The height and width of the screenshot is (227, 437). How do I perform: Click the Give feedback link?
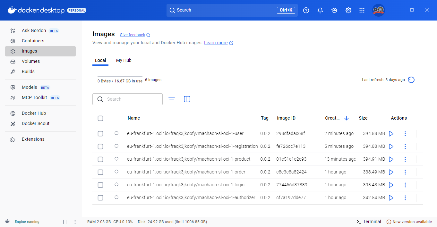coord(132,35)
